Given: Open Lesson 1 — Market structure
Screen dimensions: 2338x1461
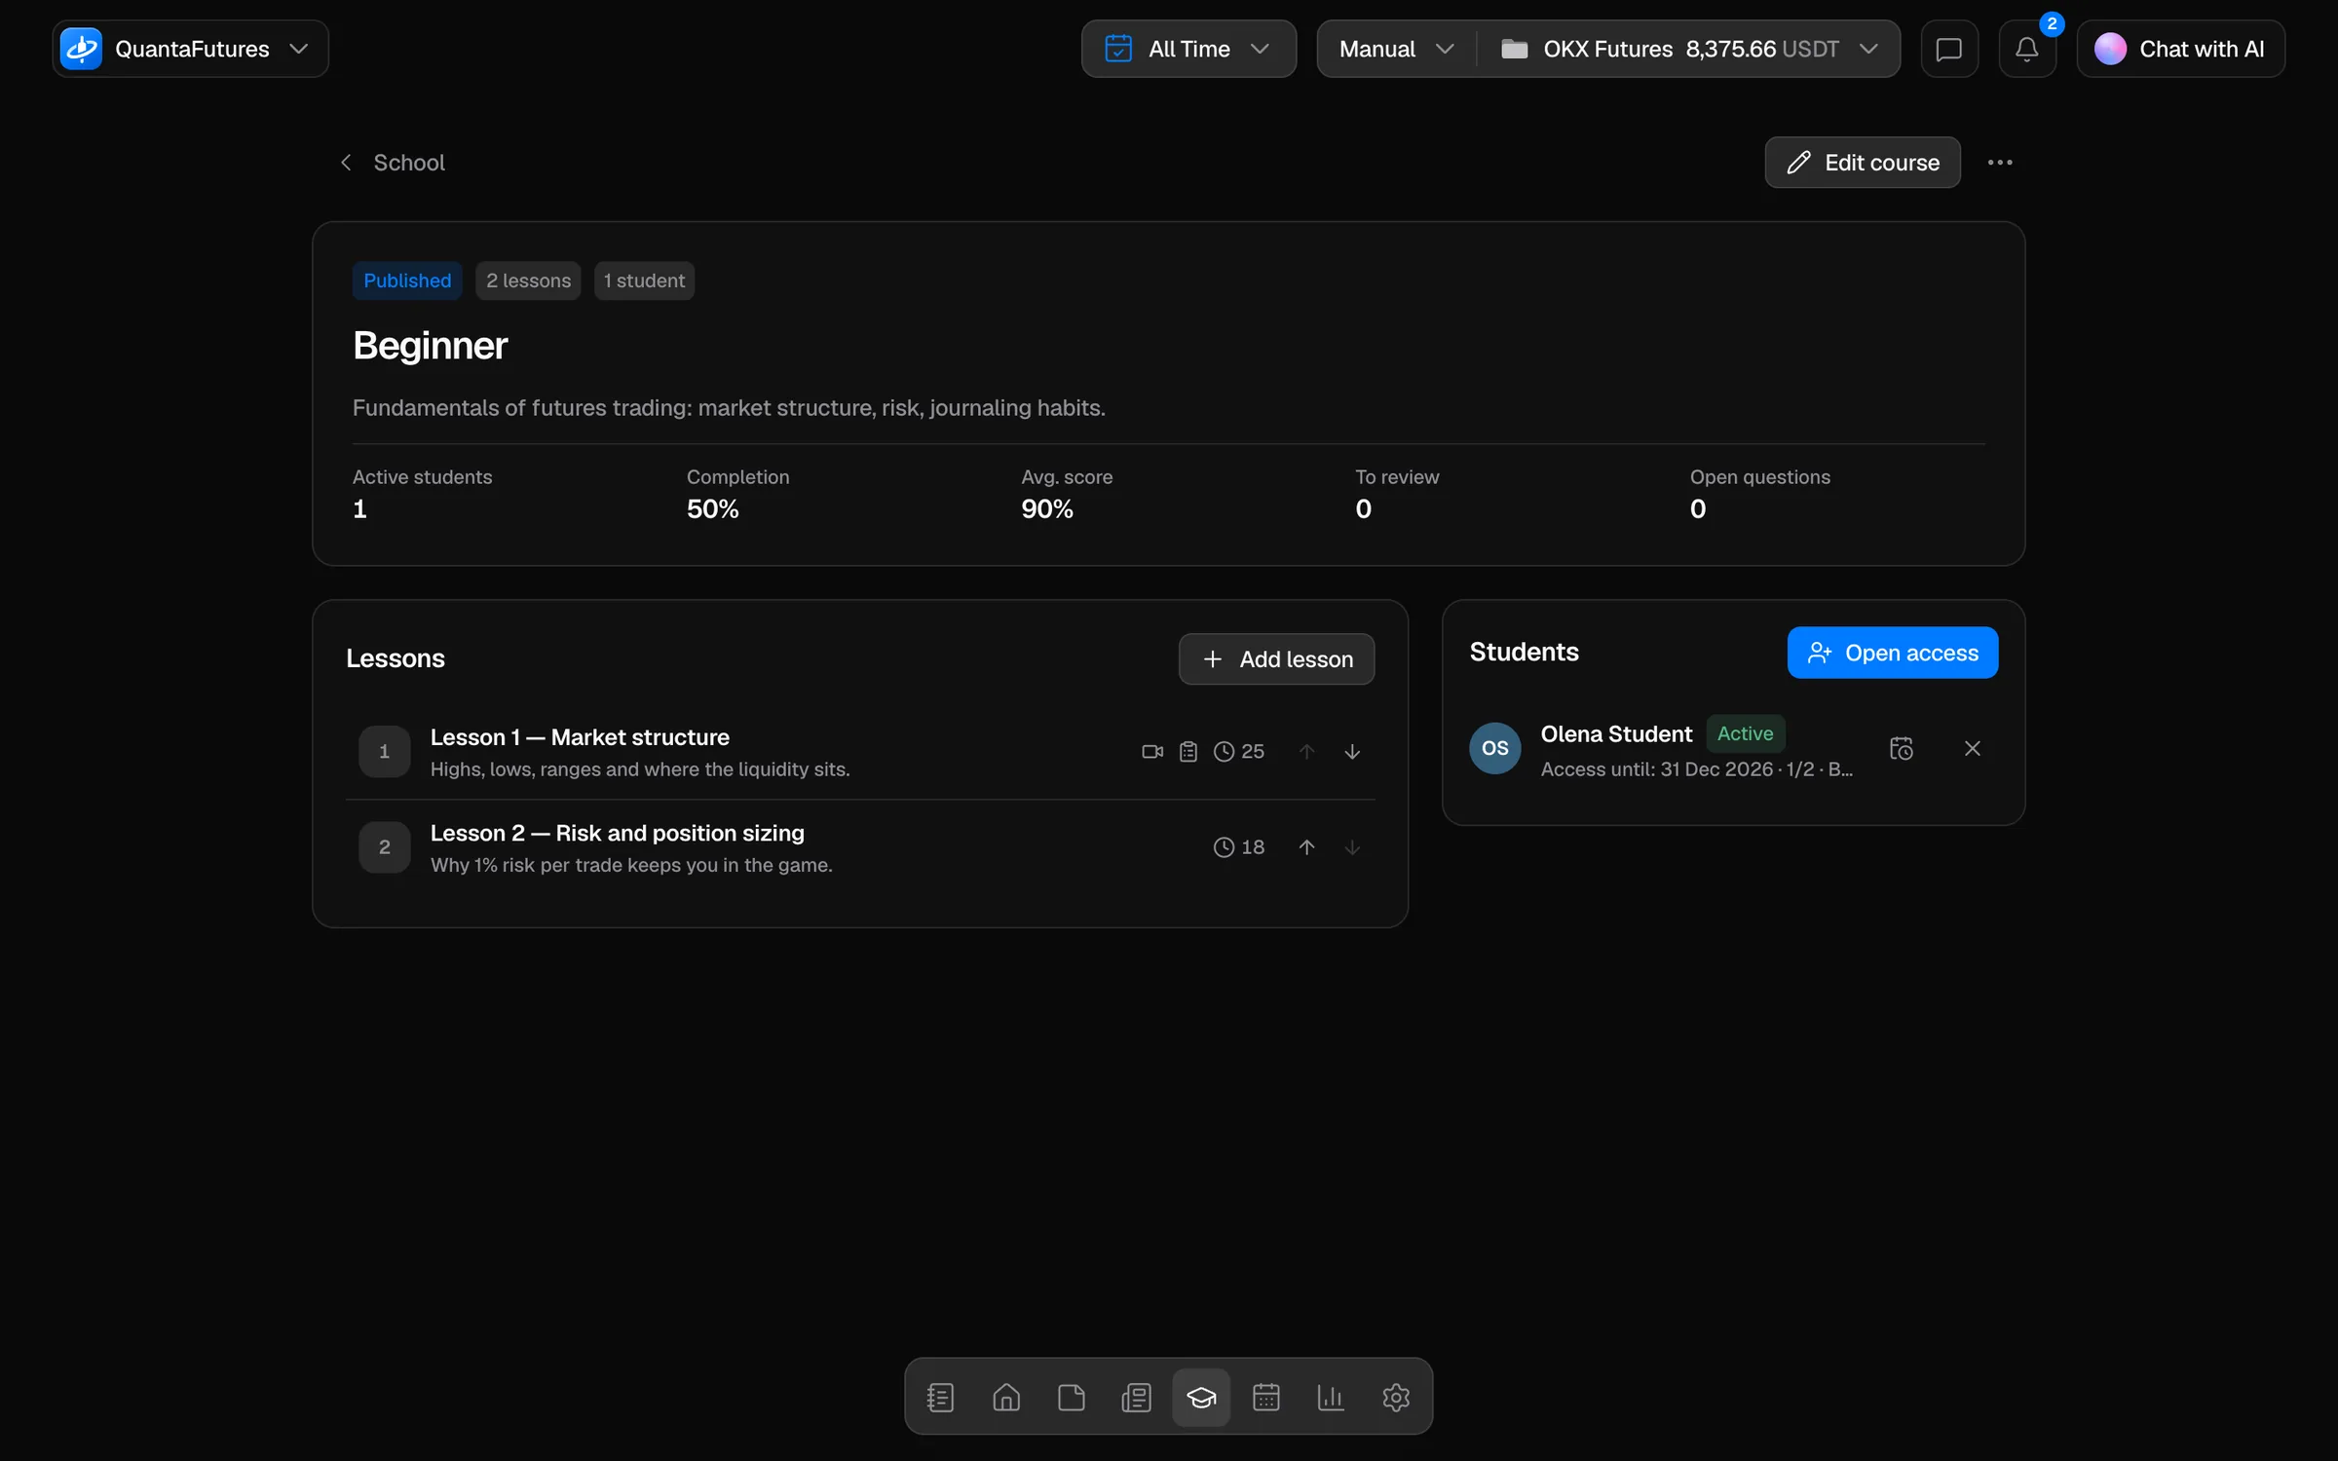Looking at the screenshot, I should (860, 752).
